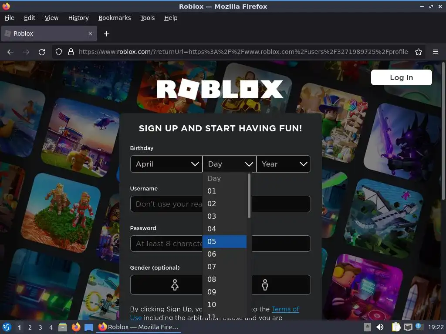446x334 pixels.
Task: Click the browser forward arrow
Action: [26, 52]
